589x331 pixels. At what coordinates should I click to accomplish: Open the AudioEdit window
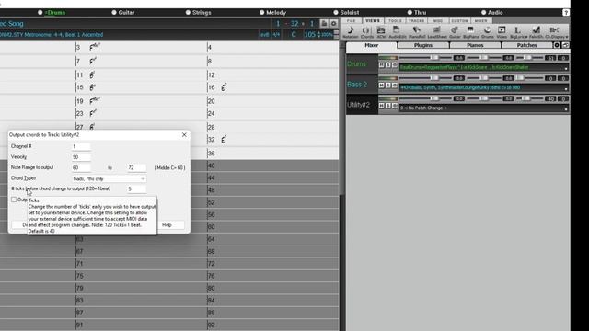[x=397, y=32]
